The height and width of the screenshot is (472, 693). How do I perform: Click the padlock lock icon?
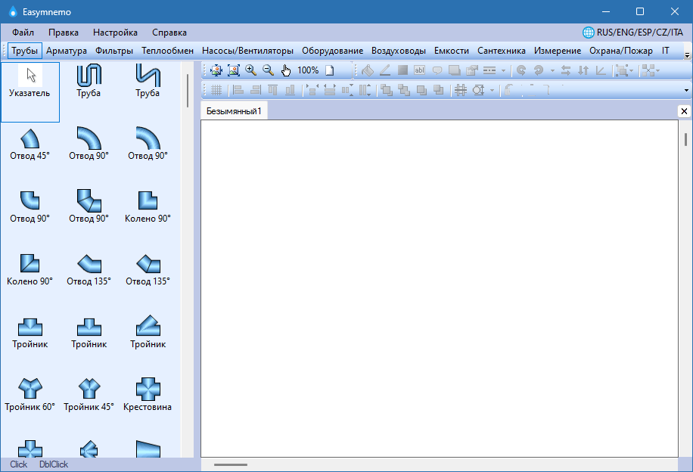508,90
